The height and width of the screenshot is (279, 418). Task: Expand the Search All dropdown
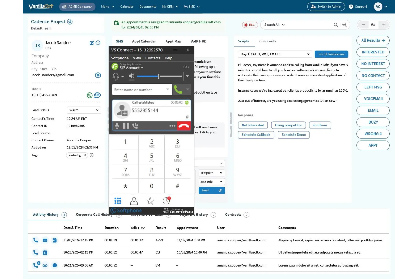tap(275, 25)
